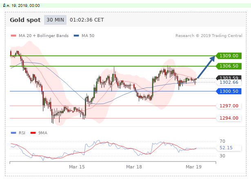Image resolution: width=251 pixels, height=179 pixels.
Task: Click the red 9MA legend swatch
Action: tap(33, 133)
